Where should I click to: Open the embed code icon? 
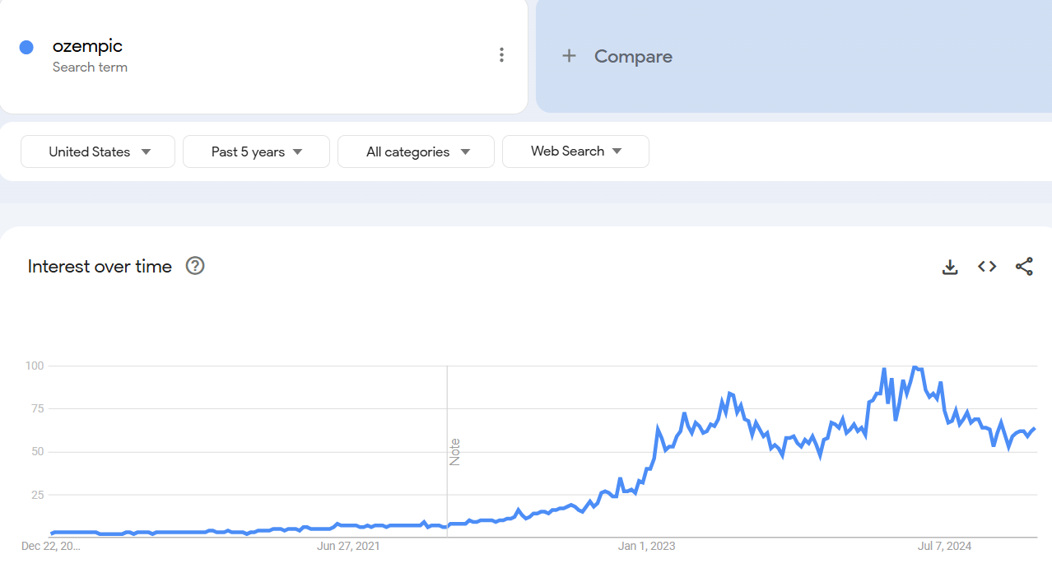[987, 267]
